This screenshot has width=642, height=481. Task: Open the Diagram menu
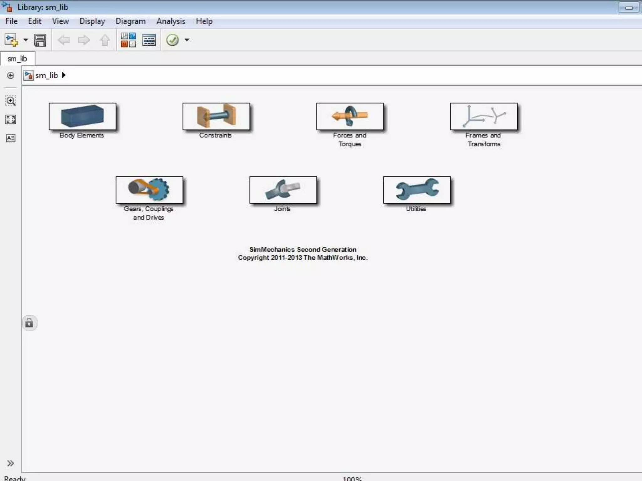[x=130, y=21]
